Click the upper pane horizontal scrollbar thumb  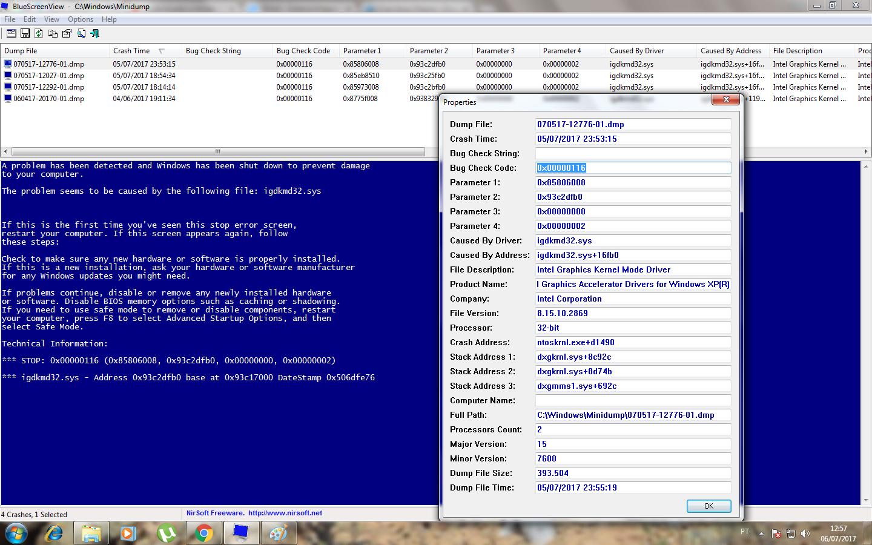[218, 151]
